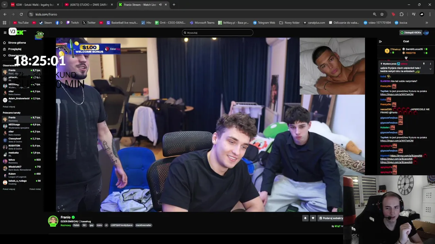Click the Zdobądź KICKs button

point(411,33)
